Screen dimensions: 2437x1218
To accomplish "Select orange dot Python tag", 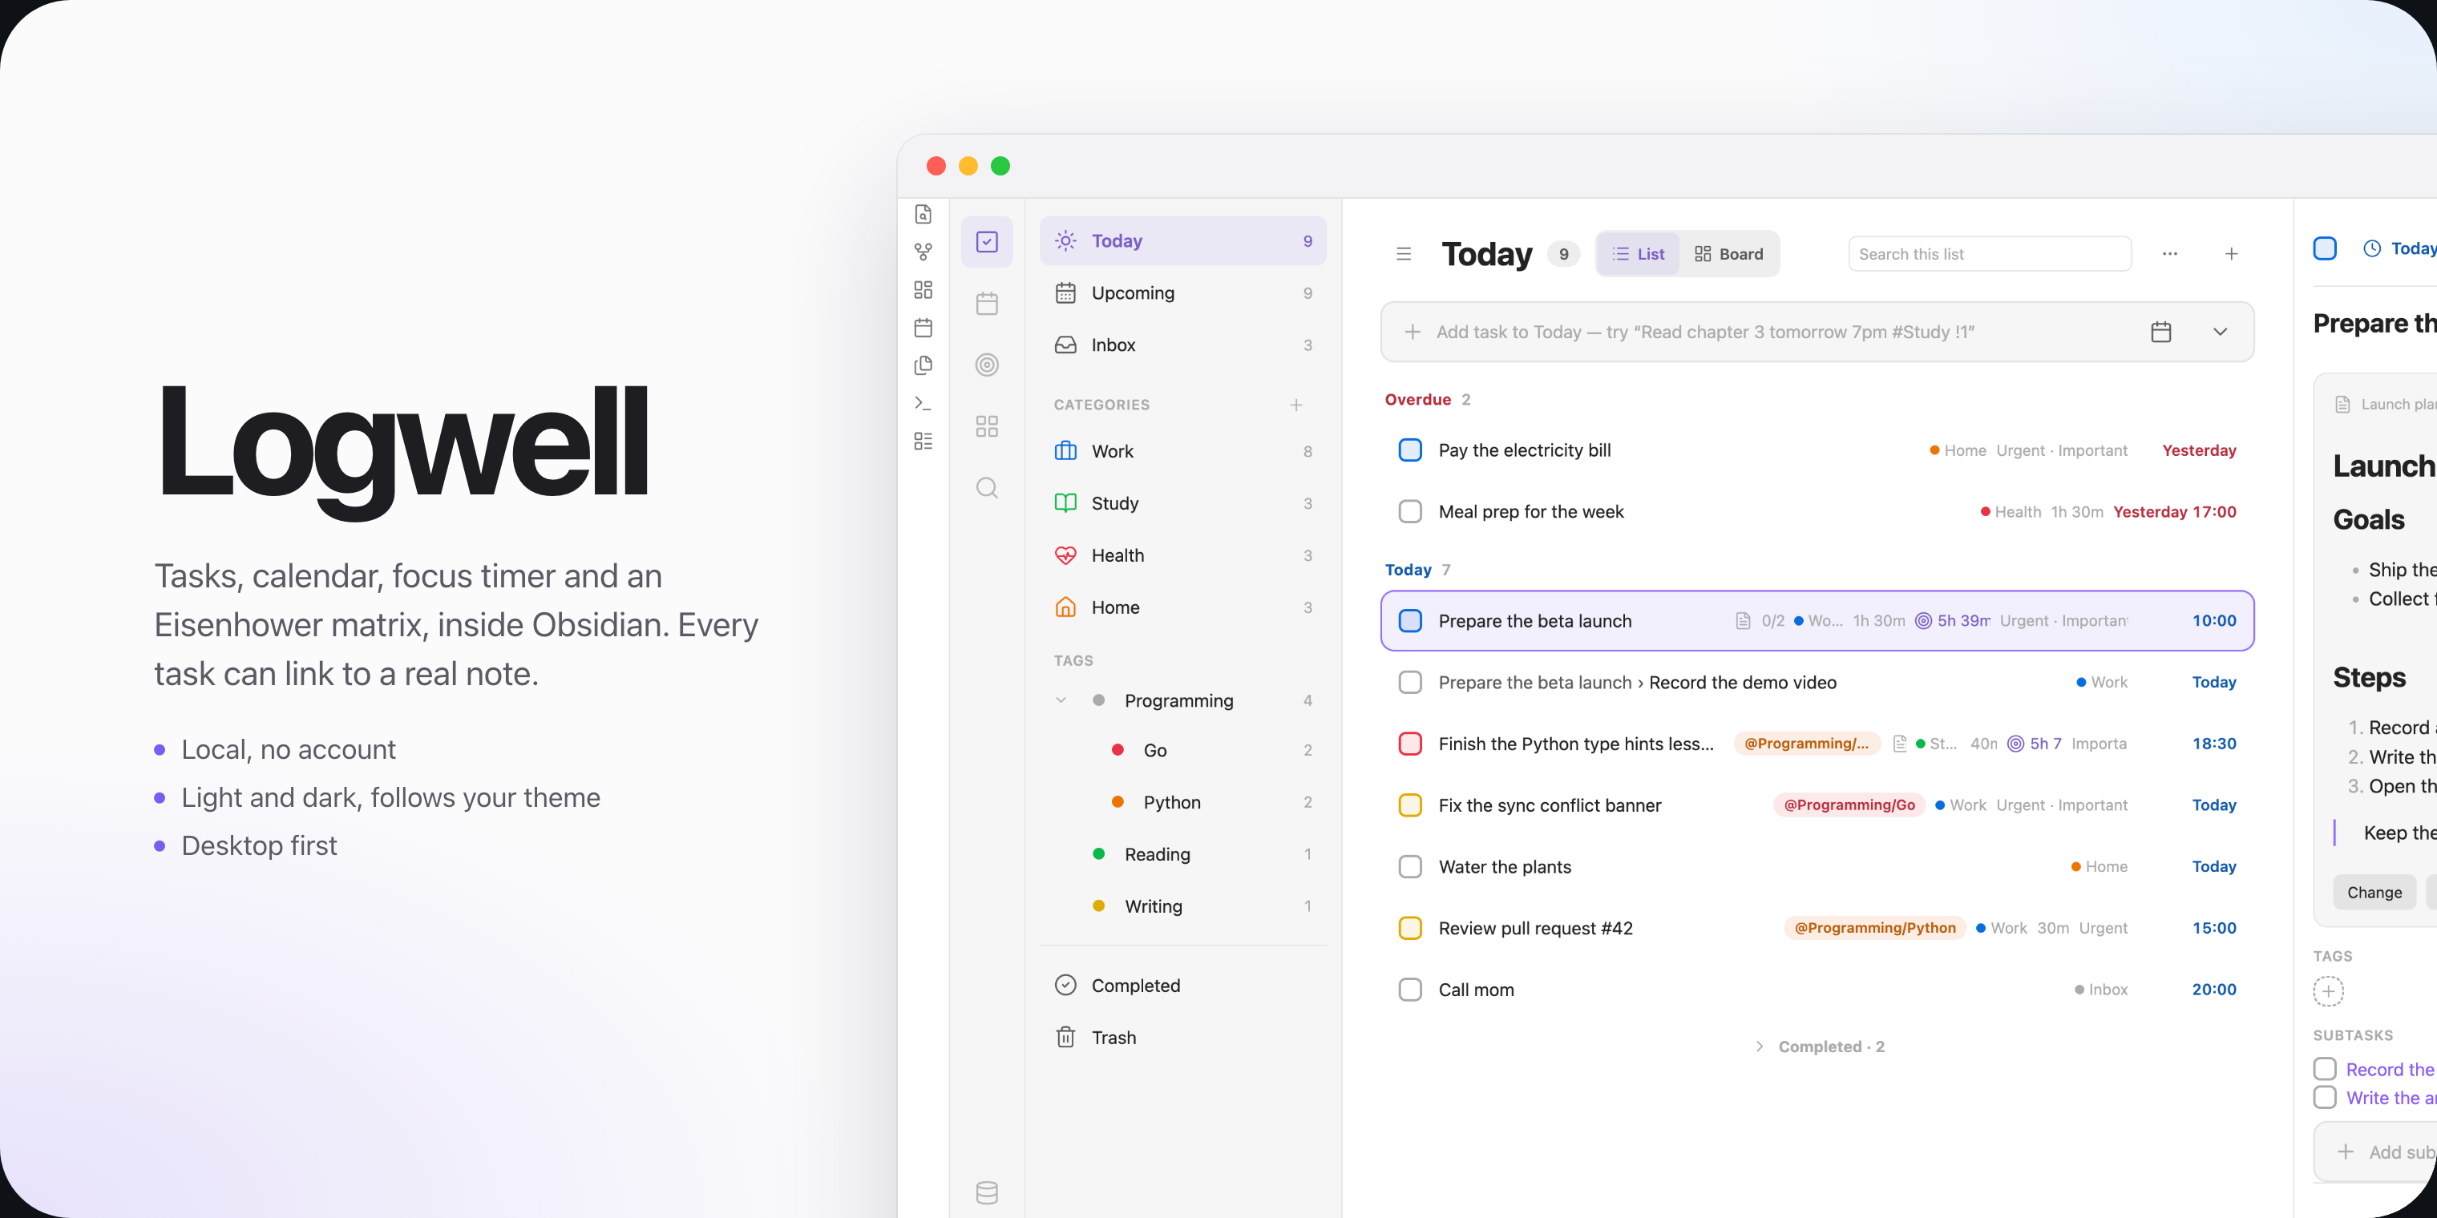I will click(1182, 802).
